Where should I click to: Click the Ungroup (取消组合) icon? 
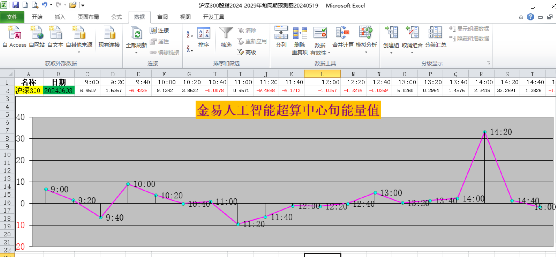click(x=412, y=32)
